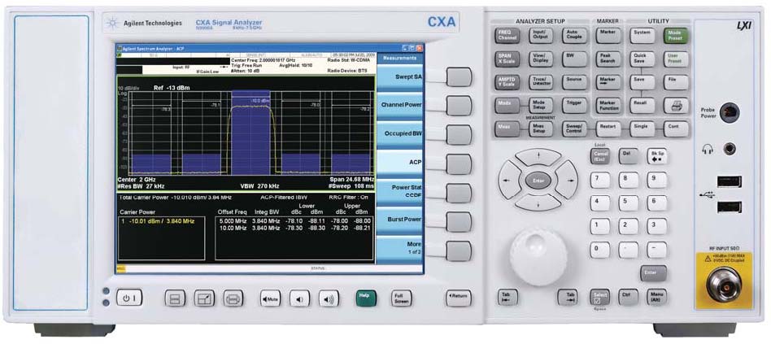The width and height of the screenshot is (771, 344).
Task: Turn the large rotary knob
Action: [x=538, y=255]
